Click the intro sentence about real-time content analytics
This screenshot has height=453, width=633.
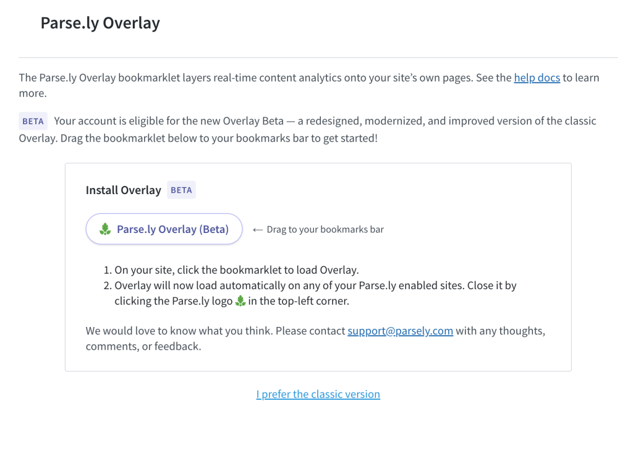(x=309, y=85)
